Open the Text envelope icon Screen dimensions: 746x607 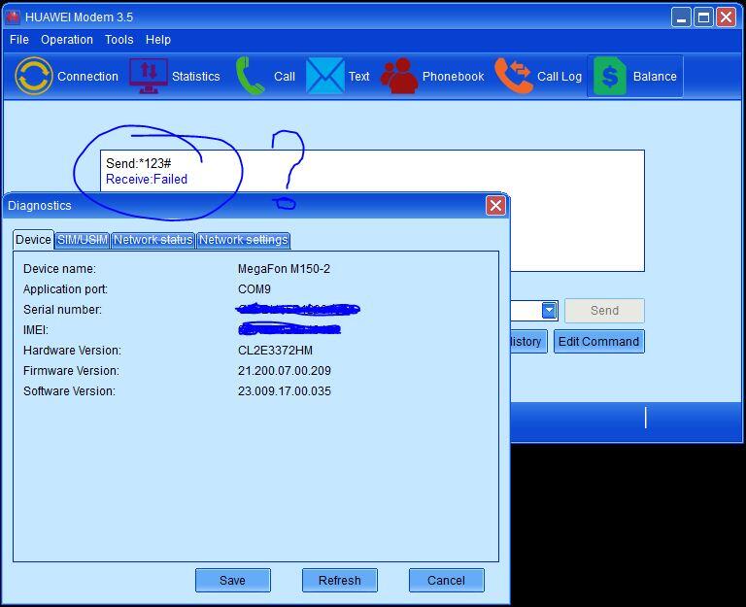pyautogui.click(x=325, y=76)
